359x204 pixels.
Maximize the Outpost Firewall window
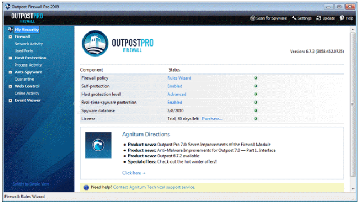point(339,7)
